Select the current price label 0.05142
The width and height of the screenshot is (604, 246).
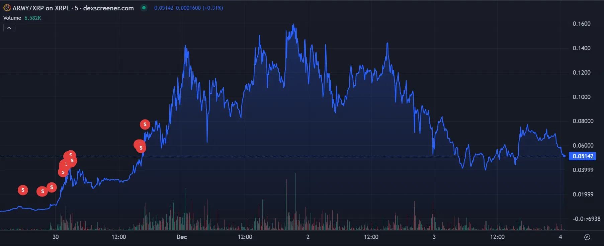[583, 156]
